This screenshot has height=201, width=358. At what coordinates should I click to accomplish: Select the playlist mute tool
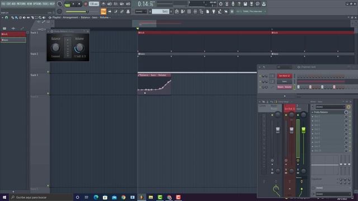[x=24, y=17]
